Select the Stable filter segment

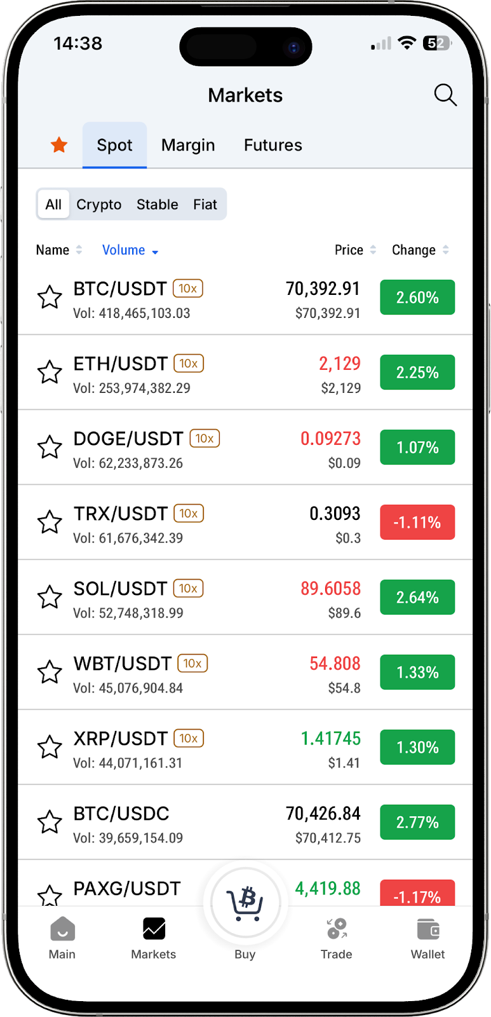(x=157, y=205)
